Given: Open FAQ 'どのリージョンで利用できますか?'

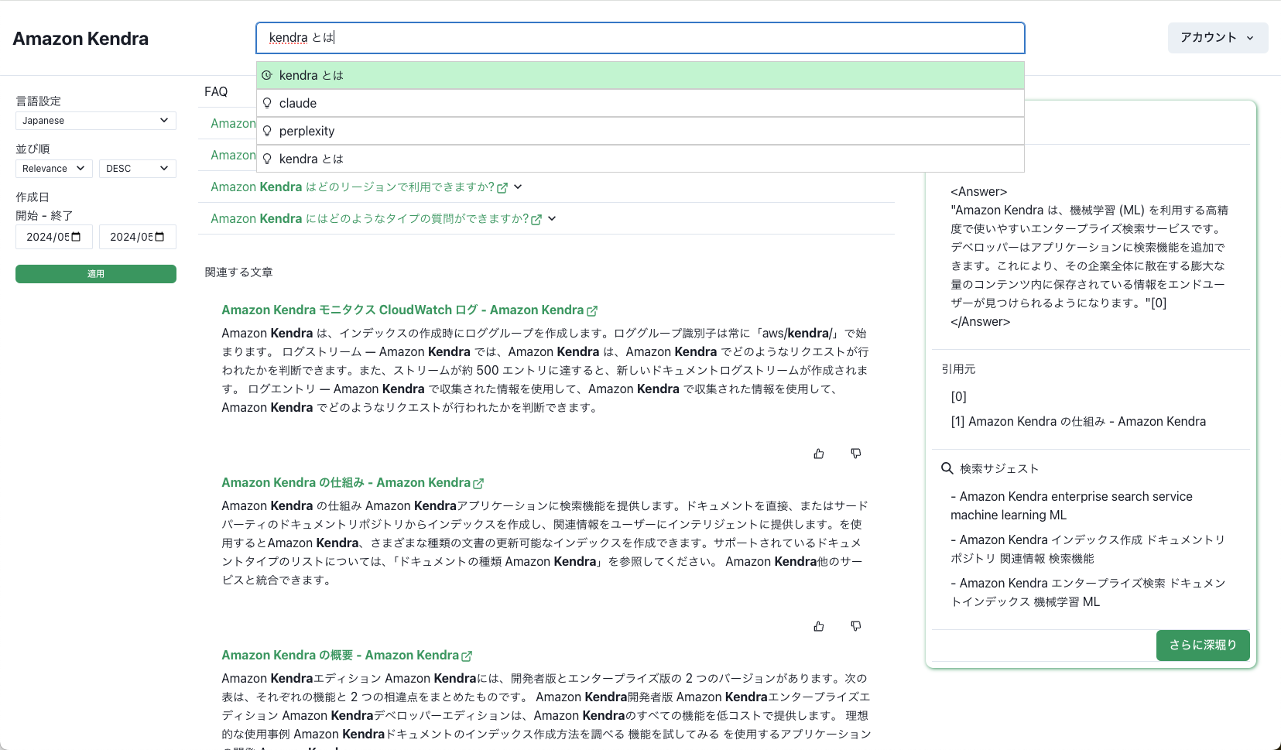Looking at the screenshot, I should 352,187.
